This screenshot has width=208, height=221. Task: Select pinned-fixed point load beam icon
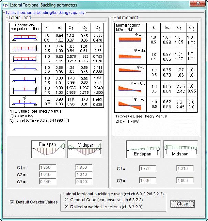pyautogui.click(x=25, y=80)
